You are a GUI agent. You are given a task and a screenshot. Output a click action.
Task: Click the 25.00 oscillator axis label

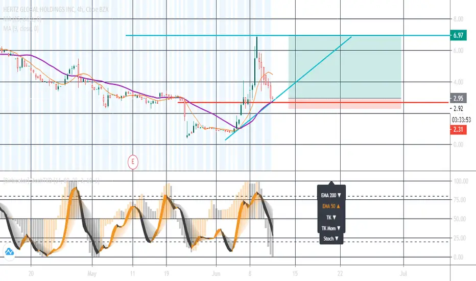(x=459, y=238)
